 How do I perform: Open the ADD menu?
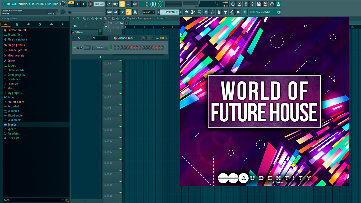pyautogui.click(x=15, y=4)
